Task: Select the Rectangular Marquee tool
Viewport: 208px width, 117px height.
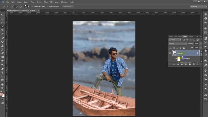Action: click(2, 19)
